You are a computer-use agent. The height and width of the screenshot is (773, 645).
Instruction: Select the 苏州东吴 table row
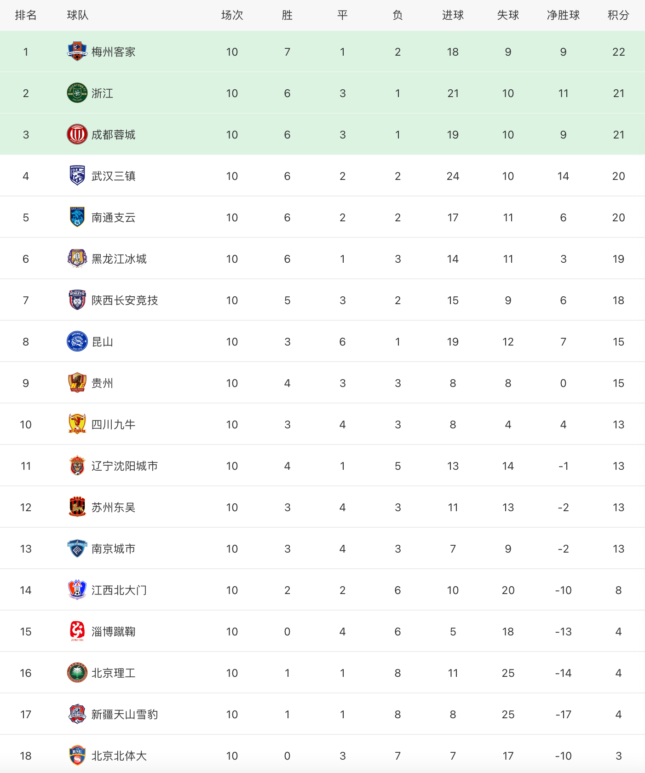322,507
